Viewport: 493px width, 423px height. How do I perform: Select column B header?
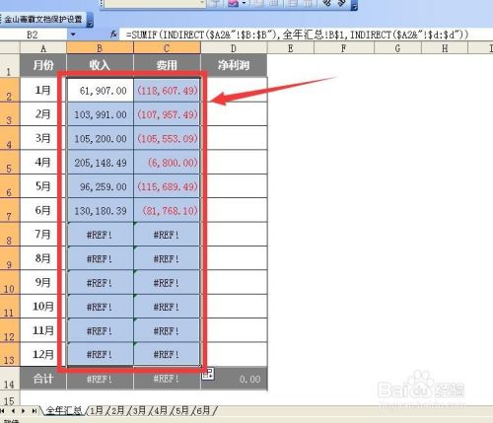pos(100,48)
